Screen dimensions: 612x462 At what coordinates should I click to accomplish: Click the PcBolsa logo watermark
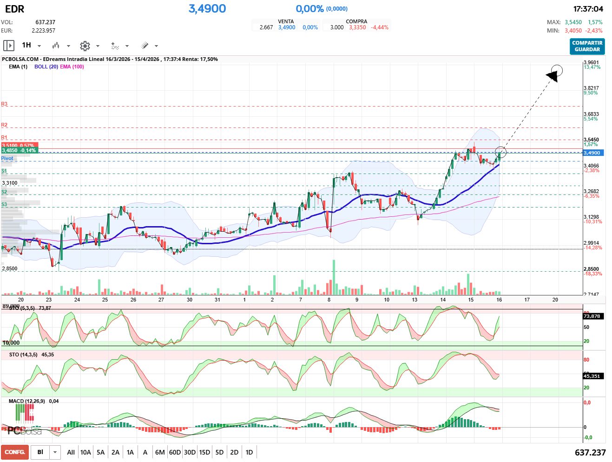(x=24, y=431)
